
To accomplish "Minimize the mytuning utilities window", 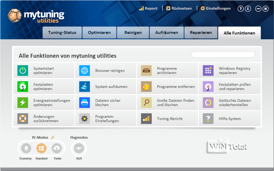I will pos(258,9).
